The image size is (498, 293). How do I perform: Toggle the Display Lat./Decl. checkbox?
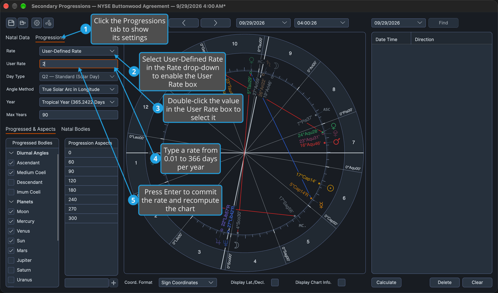275,282
